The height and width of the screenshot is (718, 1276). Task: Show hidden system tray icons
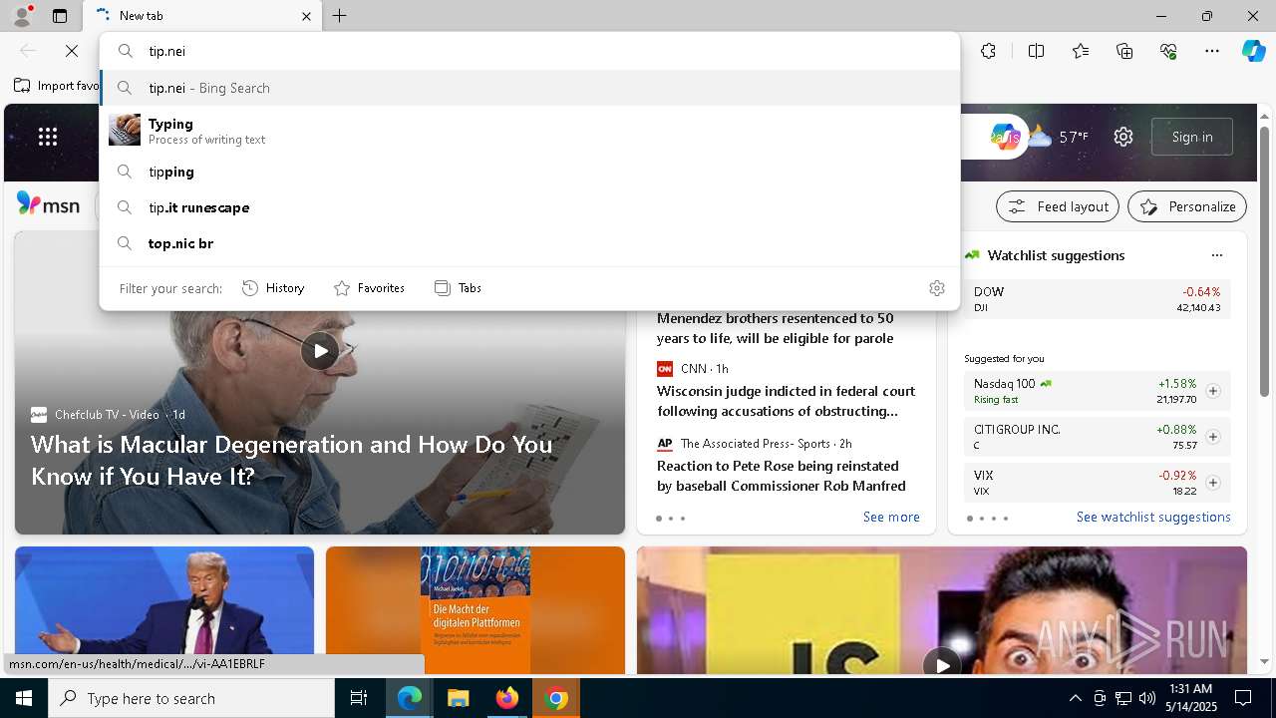[x=1075, y=698]
